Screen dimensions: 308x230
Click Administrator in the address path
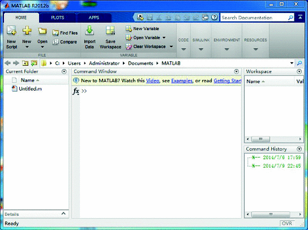tap(104, 63)
